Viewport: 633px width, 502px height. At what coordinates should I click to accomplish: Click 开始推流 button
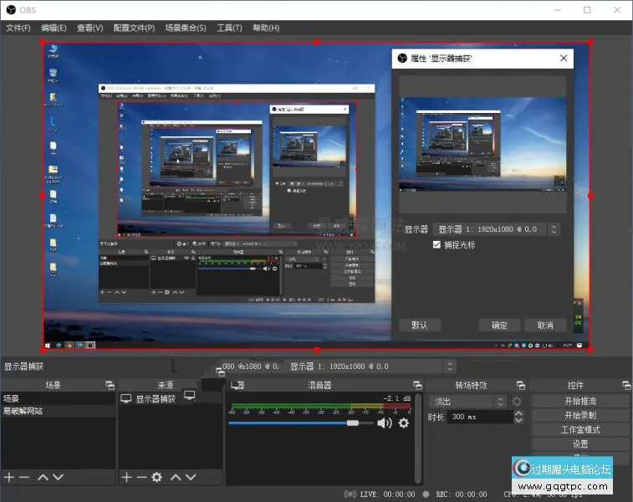click(x=580, y=401)
